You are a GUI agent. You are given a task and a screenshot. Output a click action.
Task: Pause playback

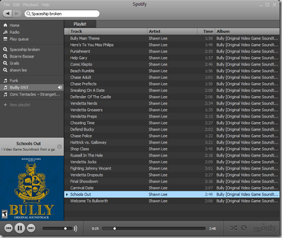(20, 228)
